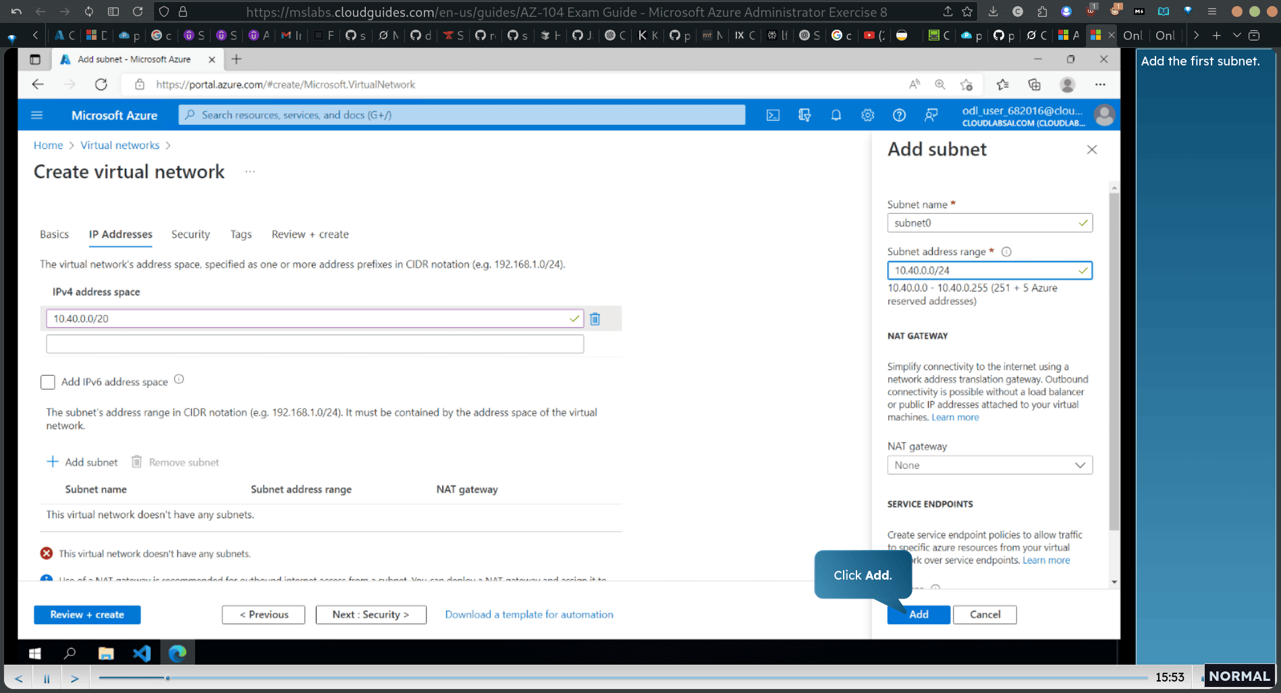Click Add subnet link with plus icon
1281x693 pixels.
(x=82, y=462)
